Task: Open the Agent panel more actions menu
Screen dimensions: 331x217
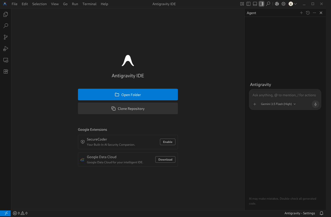Action: click(314, 13)
